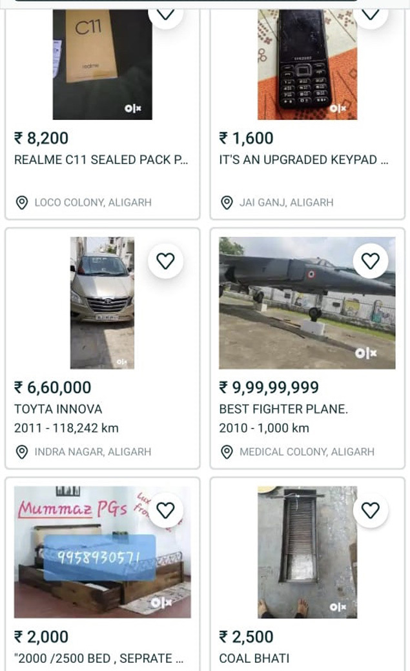Screen dimensions: 410x671
Task: View the fighter plane image
Action: pyautogui.click(x=307, y=303)
